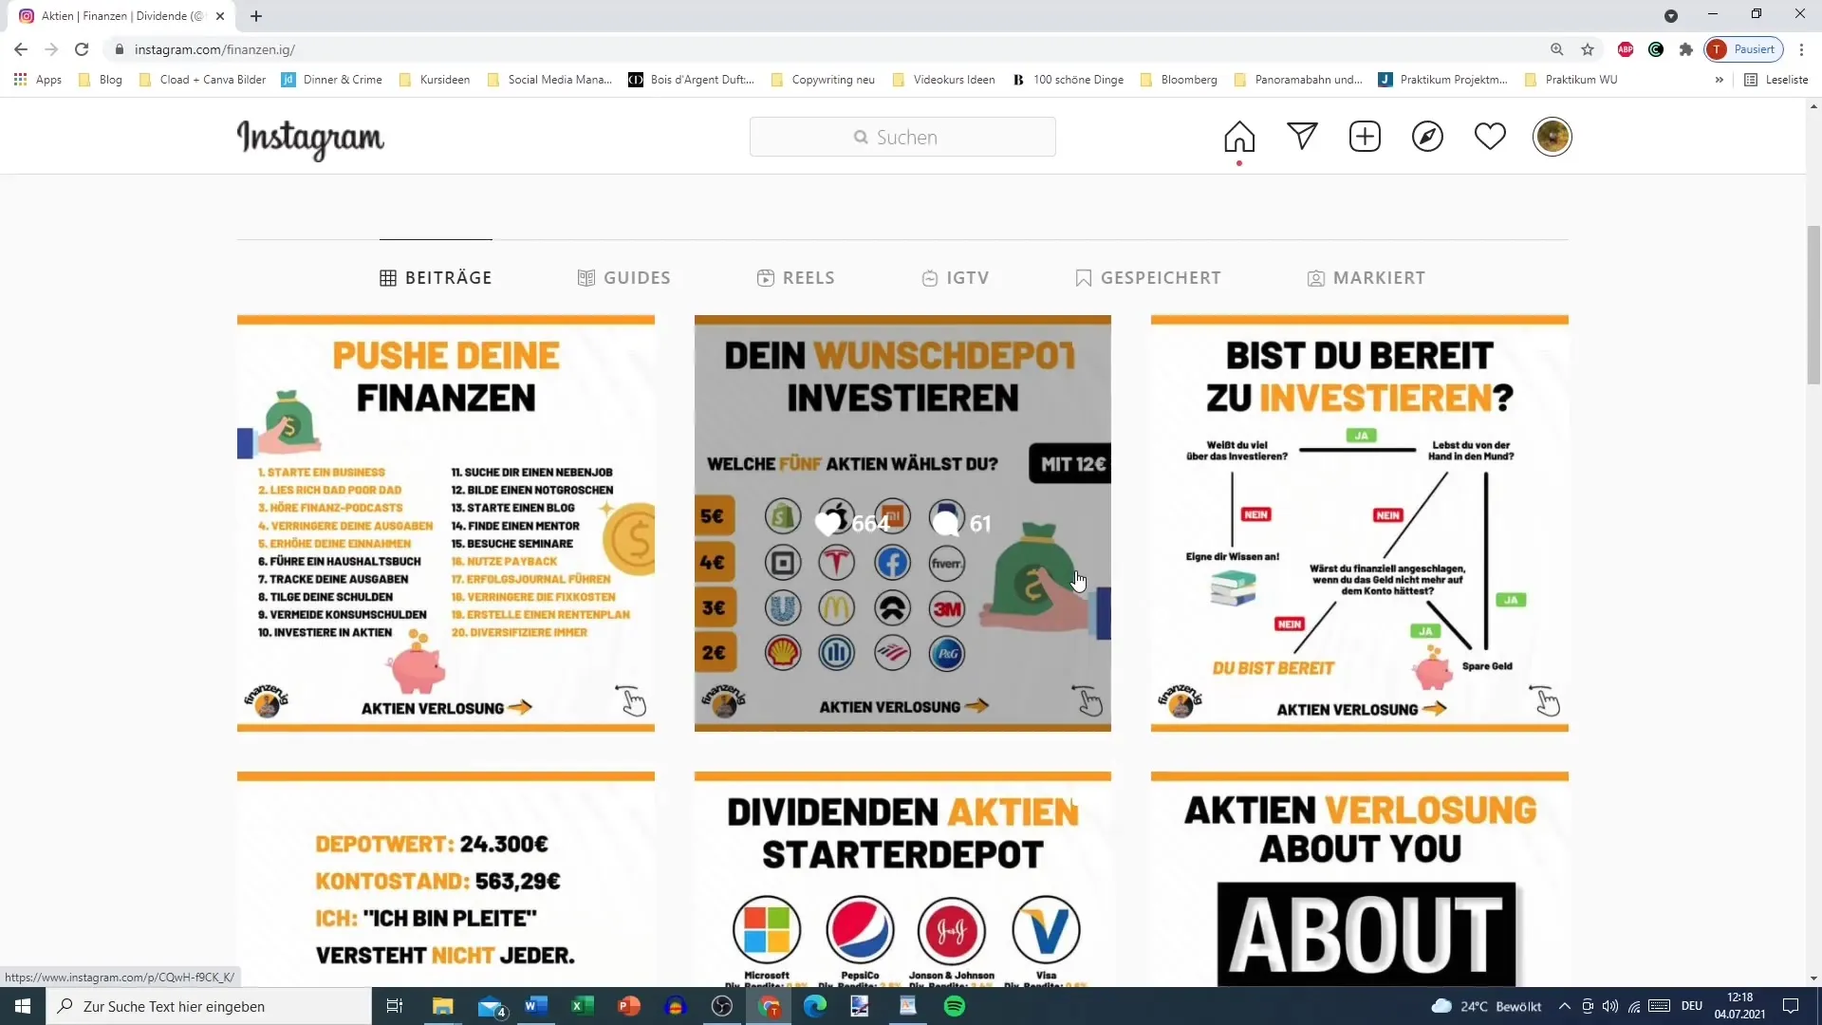Open the Copywriting neu bookmark
This screenshot has width=1822, height=1025.
pyautogui.click(x=823, y=80)
